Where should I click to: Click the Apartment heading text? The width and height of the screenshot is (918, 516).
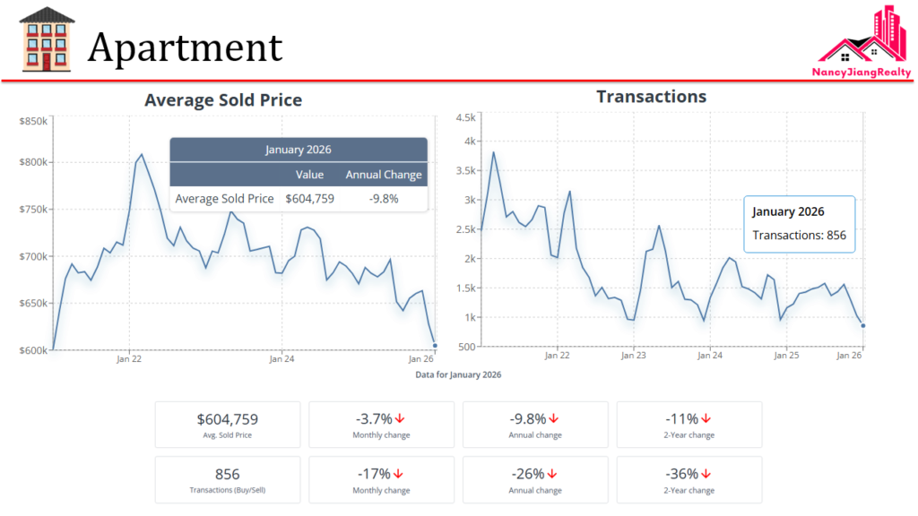185,47
